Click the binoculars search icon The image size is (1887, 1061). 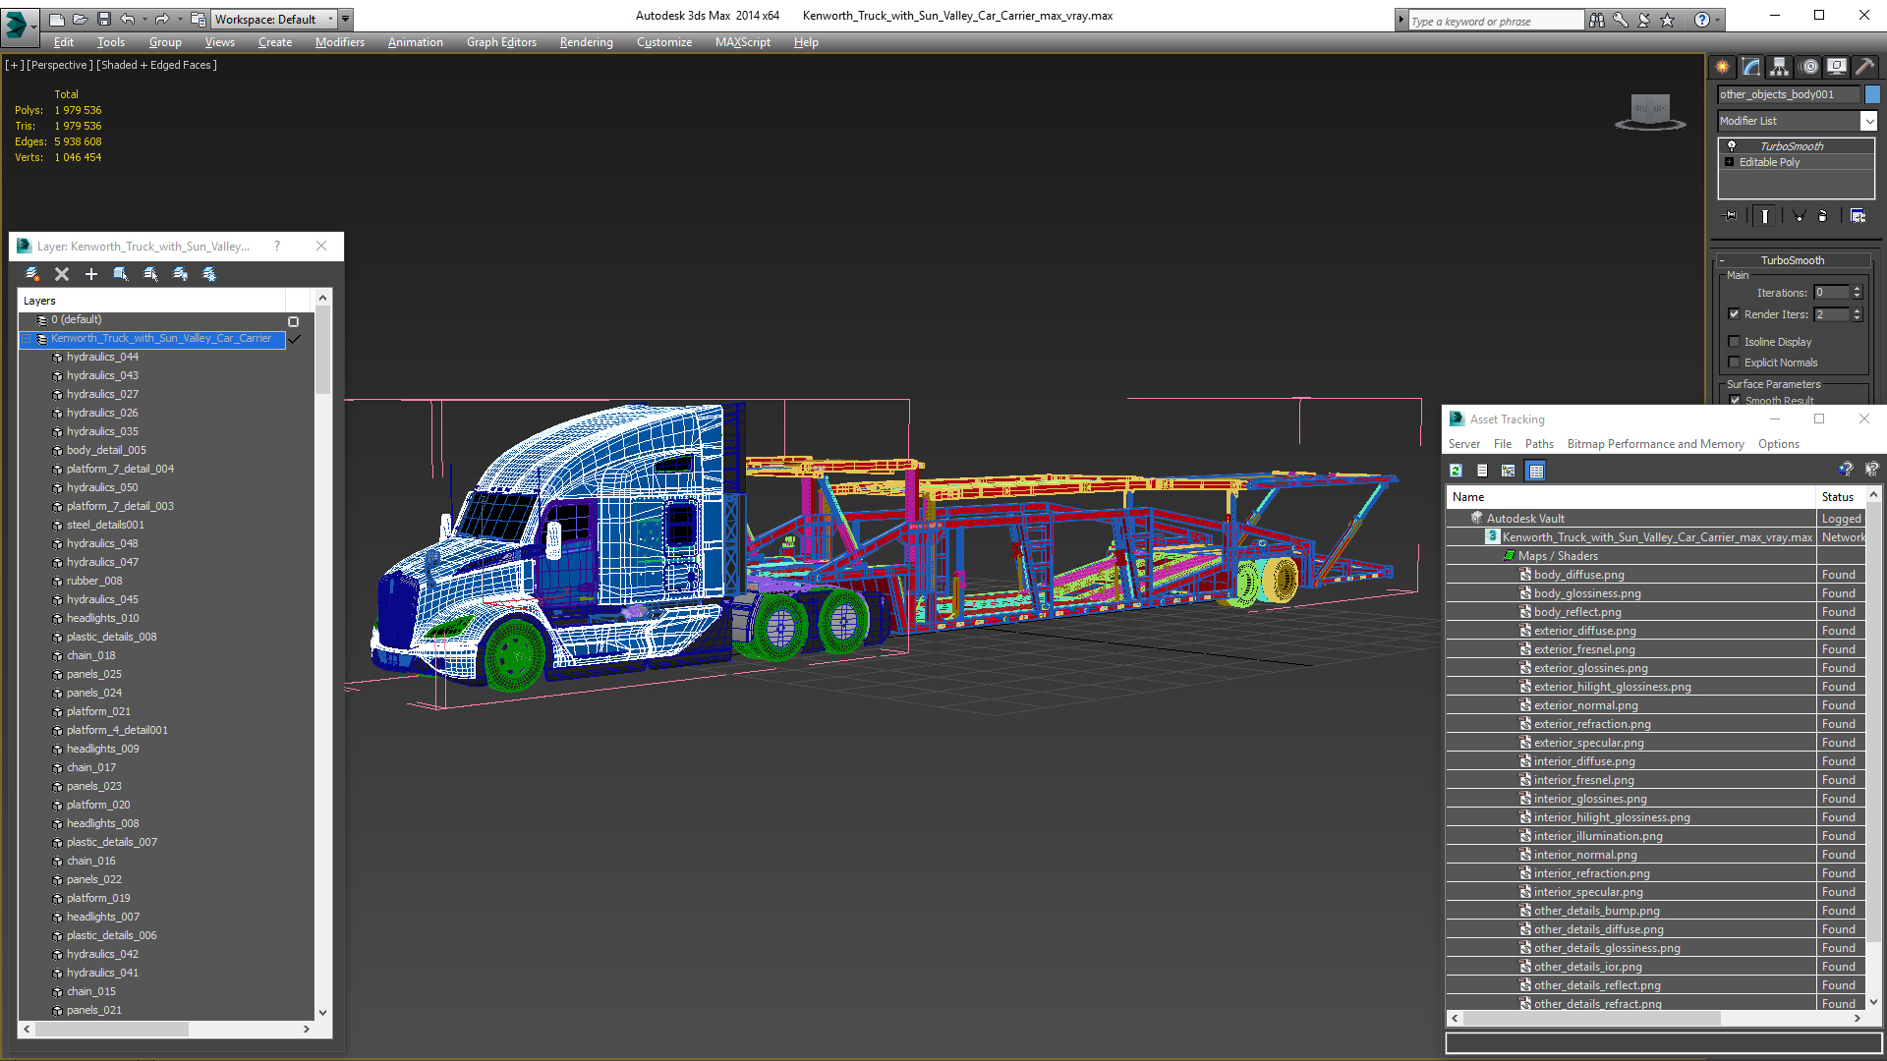pos(1597,20)
